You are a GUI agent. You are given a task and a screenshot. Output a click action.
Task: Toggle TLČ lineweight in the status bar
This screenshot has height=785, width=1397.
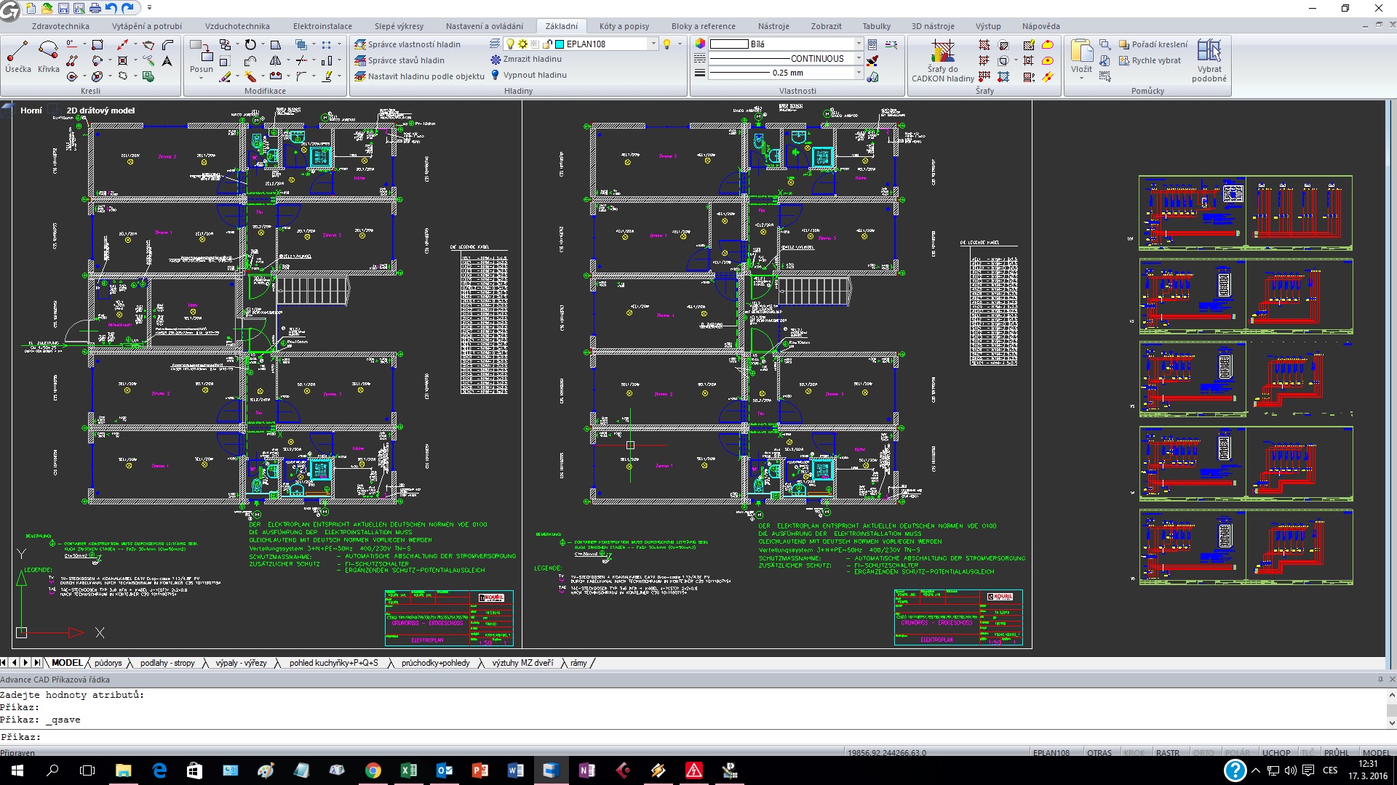1308,753
